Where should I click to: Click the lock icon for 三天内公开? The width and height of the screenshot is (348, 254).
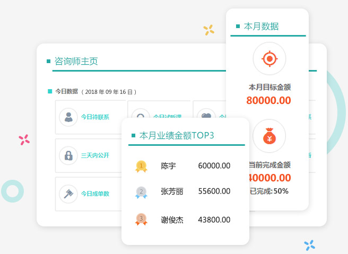coord(68,155)
